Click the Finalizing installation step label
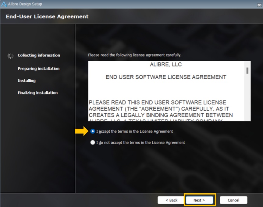The width and height of the screenshot is (263, 207). click(37, 93)
